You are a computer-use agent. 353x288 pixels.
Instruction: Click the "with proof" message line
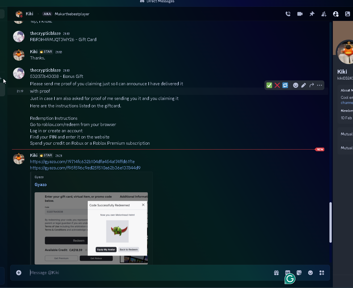(40, 91)
